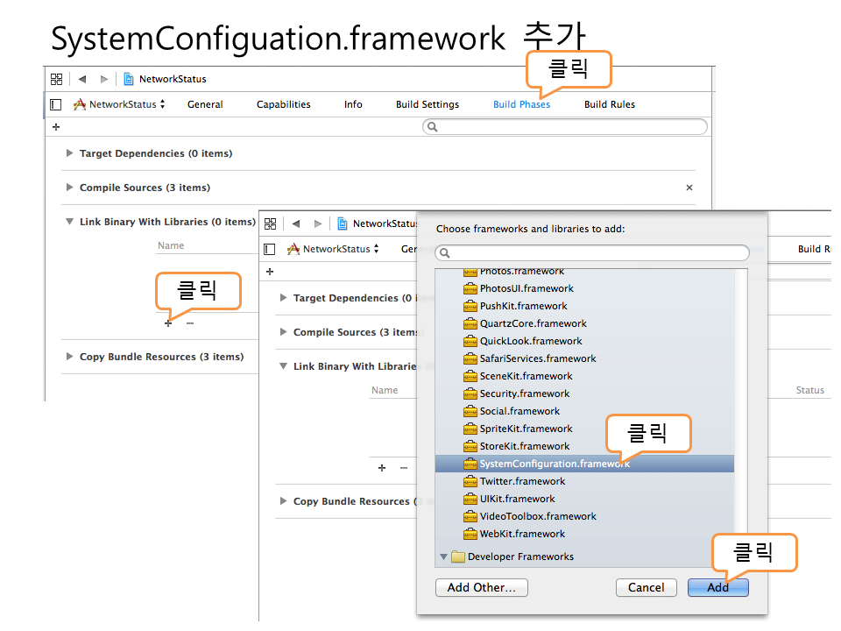Click the minus icon in the rear window's Link Binary section
Image resolution: width=841 pixels, height=631 pixels.
pos(190,323)
